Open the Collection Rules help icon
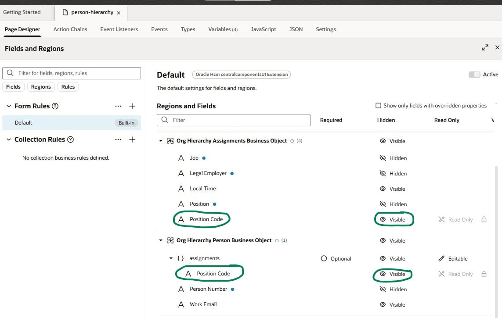 click(x=70, y=139)
